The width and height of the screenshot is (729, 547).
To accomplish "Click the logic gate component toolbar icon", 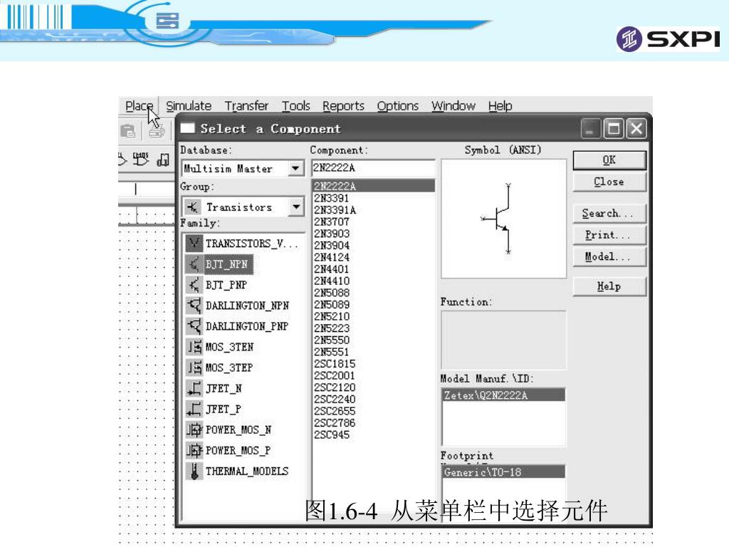I will (141, 159).
